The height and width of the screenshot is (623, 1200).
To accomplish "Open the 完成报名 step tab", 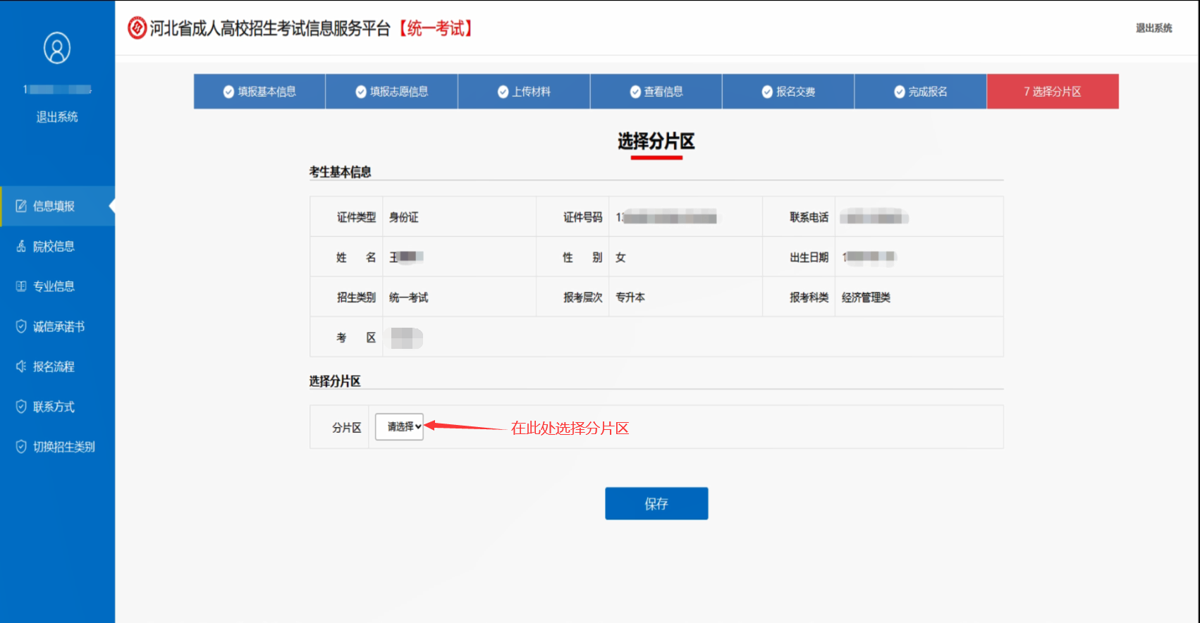I will [921, 92].
